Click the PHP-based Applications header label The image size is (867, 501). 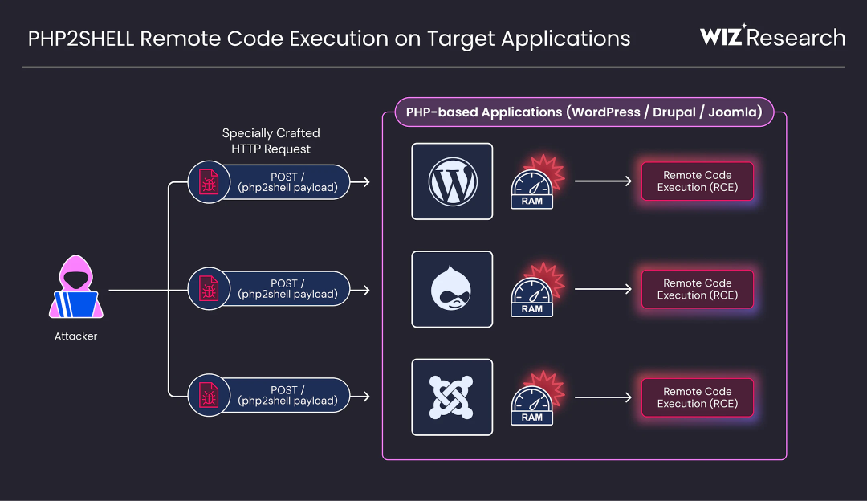pyautogui.click(x=584, y=112)
